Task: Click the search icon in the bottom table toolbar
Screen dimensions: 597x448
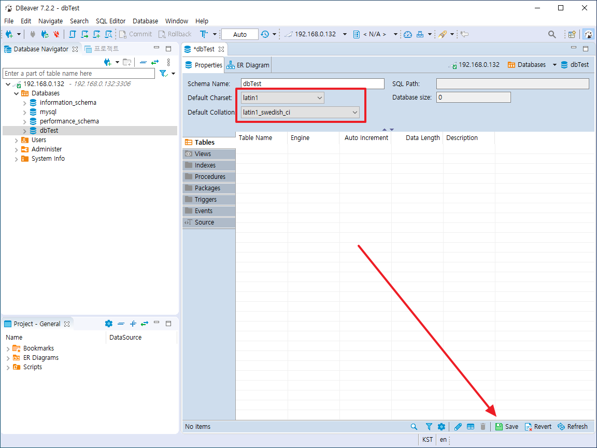Action: (x=414, y=427)
